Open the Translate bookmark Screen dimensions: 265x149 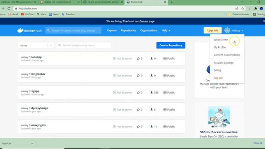coord(68,14)
